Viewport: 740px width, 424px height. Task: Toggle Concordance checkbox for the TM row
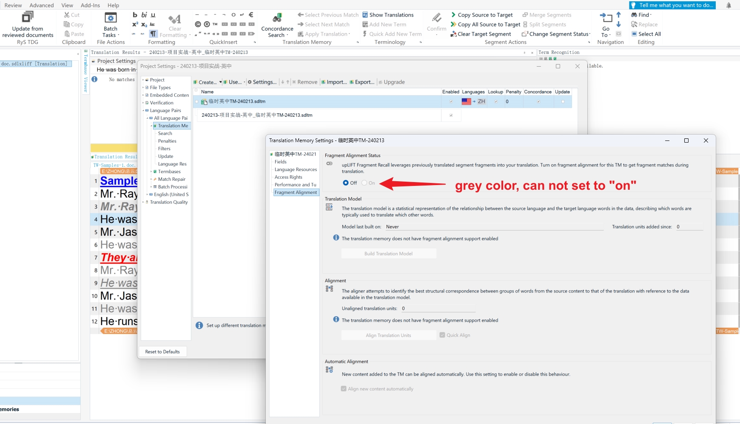coord(538,101)
